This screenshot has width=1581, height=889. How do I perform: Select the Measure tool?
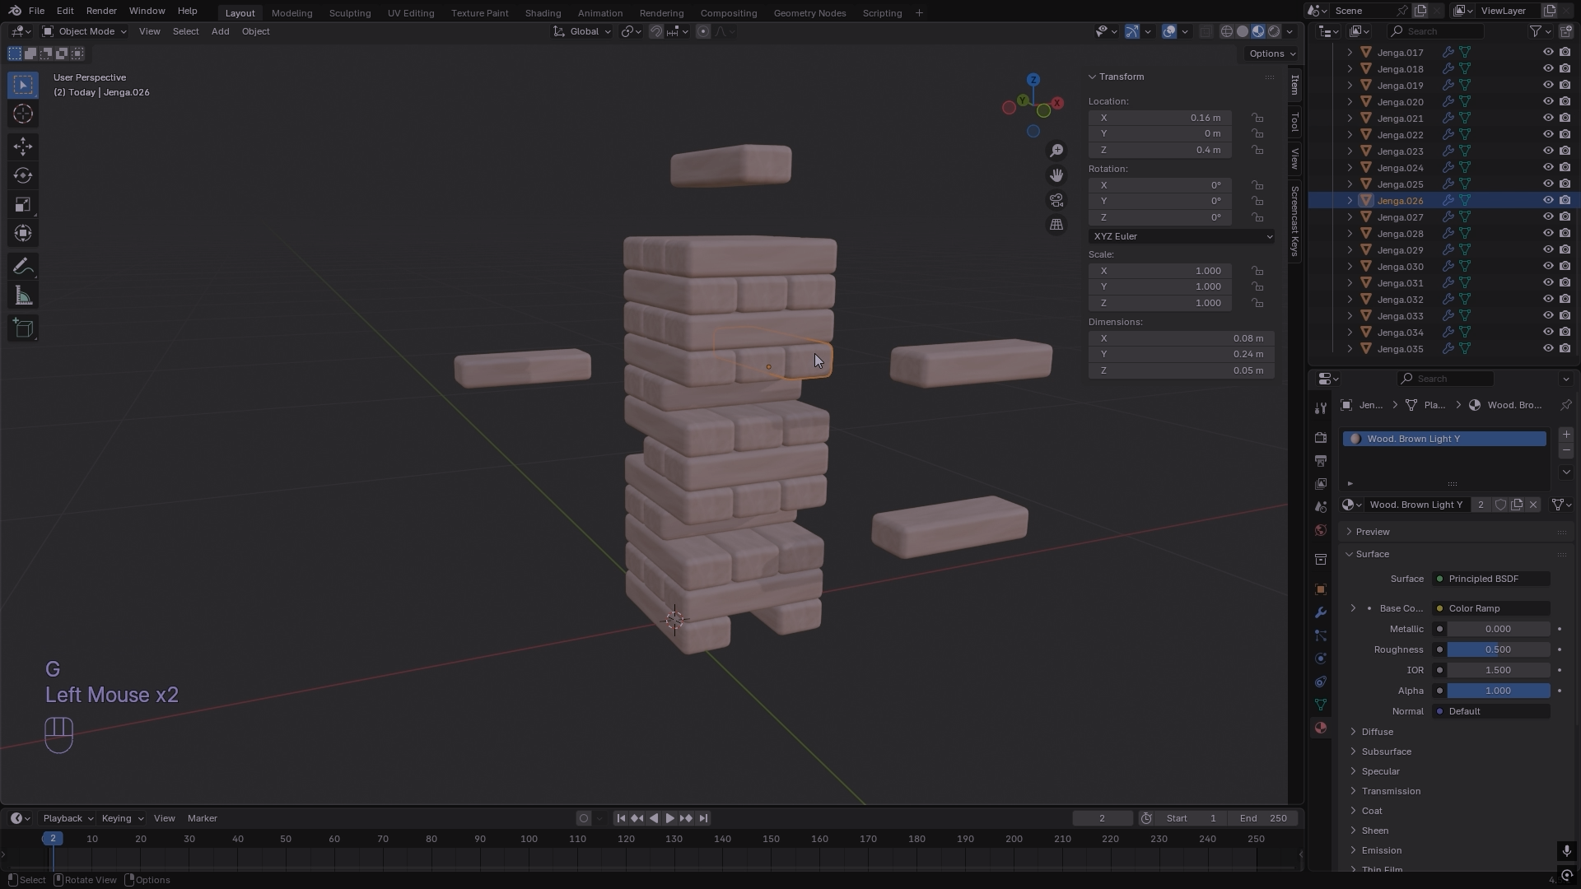[x=23, y=296]
